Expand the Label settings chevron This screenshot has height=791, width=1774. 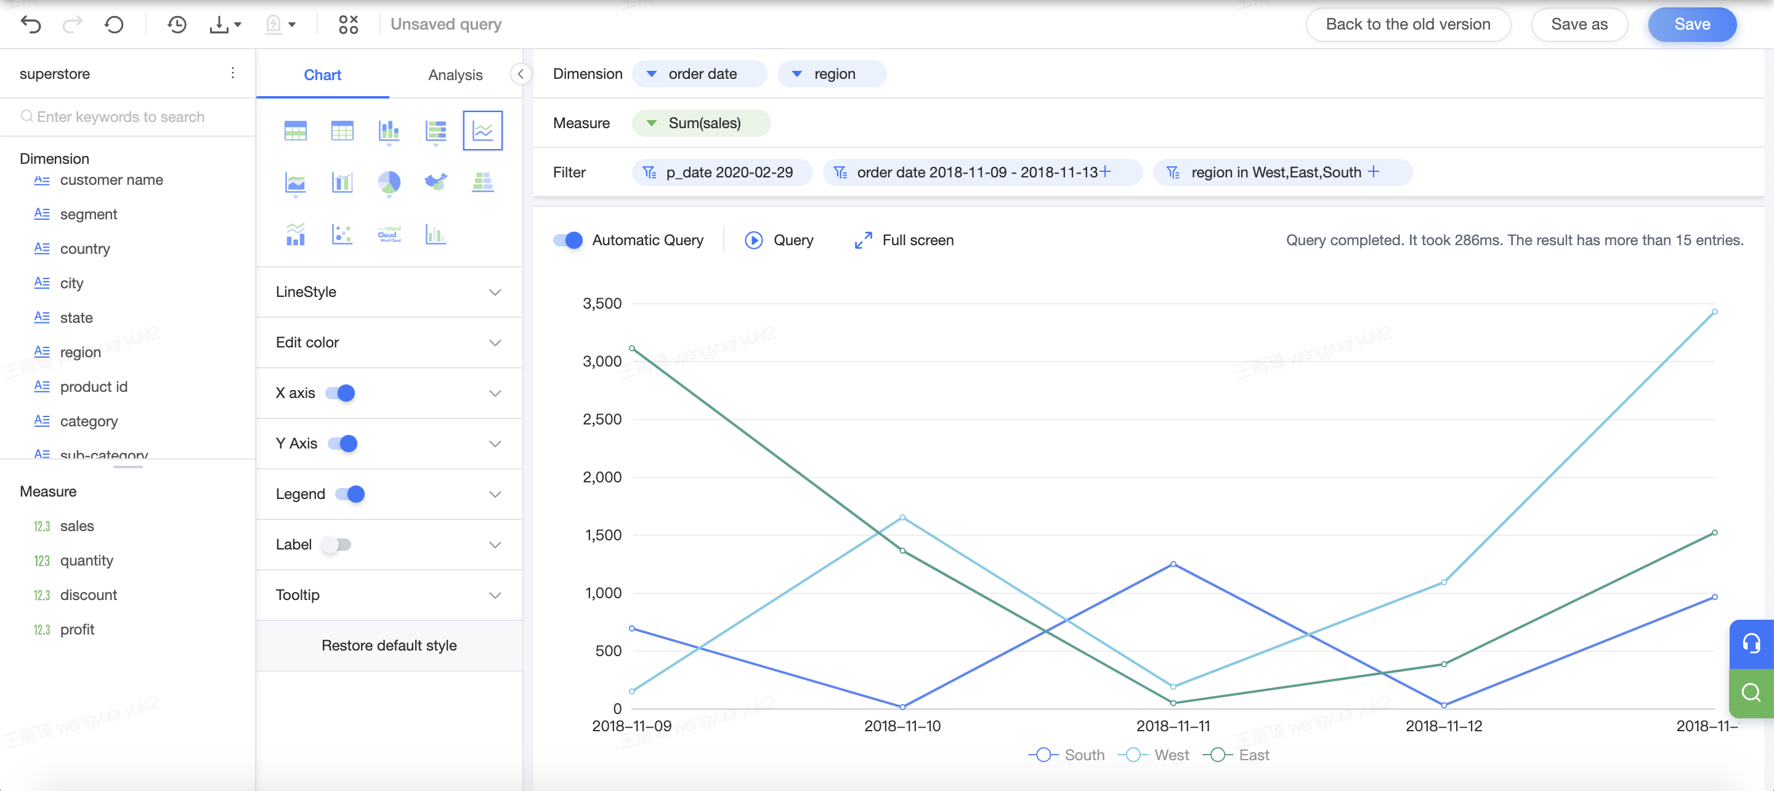coord(495,545)
